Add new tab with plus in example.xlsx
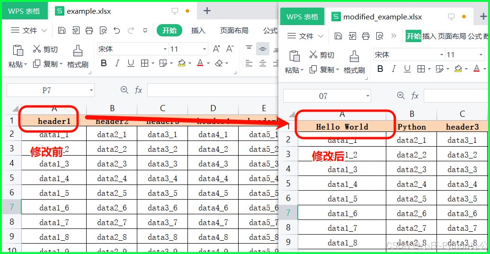 [207, 11]
